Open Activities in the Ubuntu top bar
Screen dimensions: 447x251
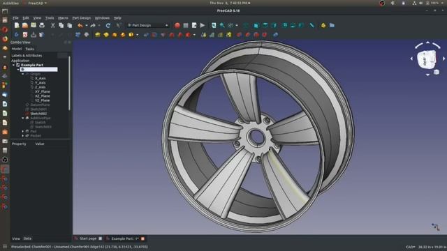pos(10,3)
